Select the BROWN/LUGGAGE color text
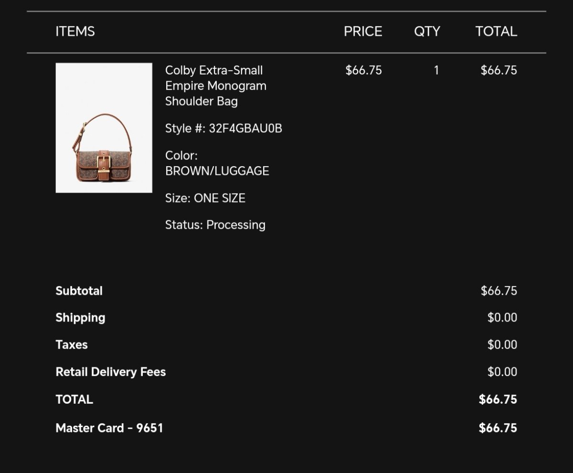Viewport: 573px width, 473px height. pos(217,171)
